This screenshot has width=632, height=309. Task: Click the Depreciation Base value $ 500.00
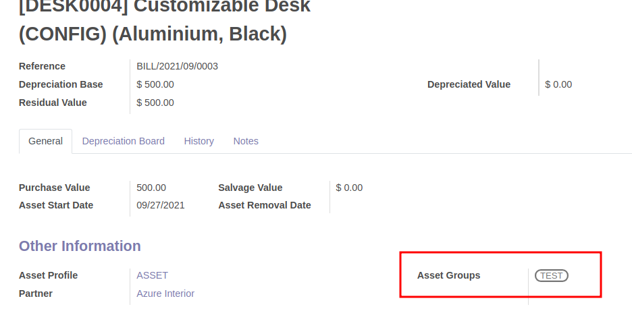tap(155, 84)
